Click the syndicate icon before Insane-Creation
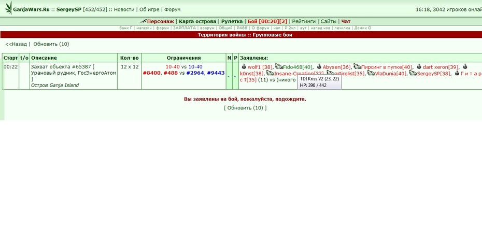 [x=270, y=73]
